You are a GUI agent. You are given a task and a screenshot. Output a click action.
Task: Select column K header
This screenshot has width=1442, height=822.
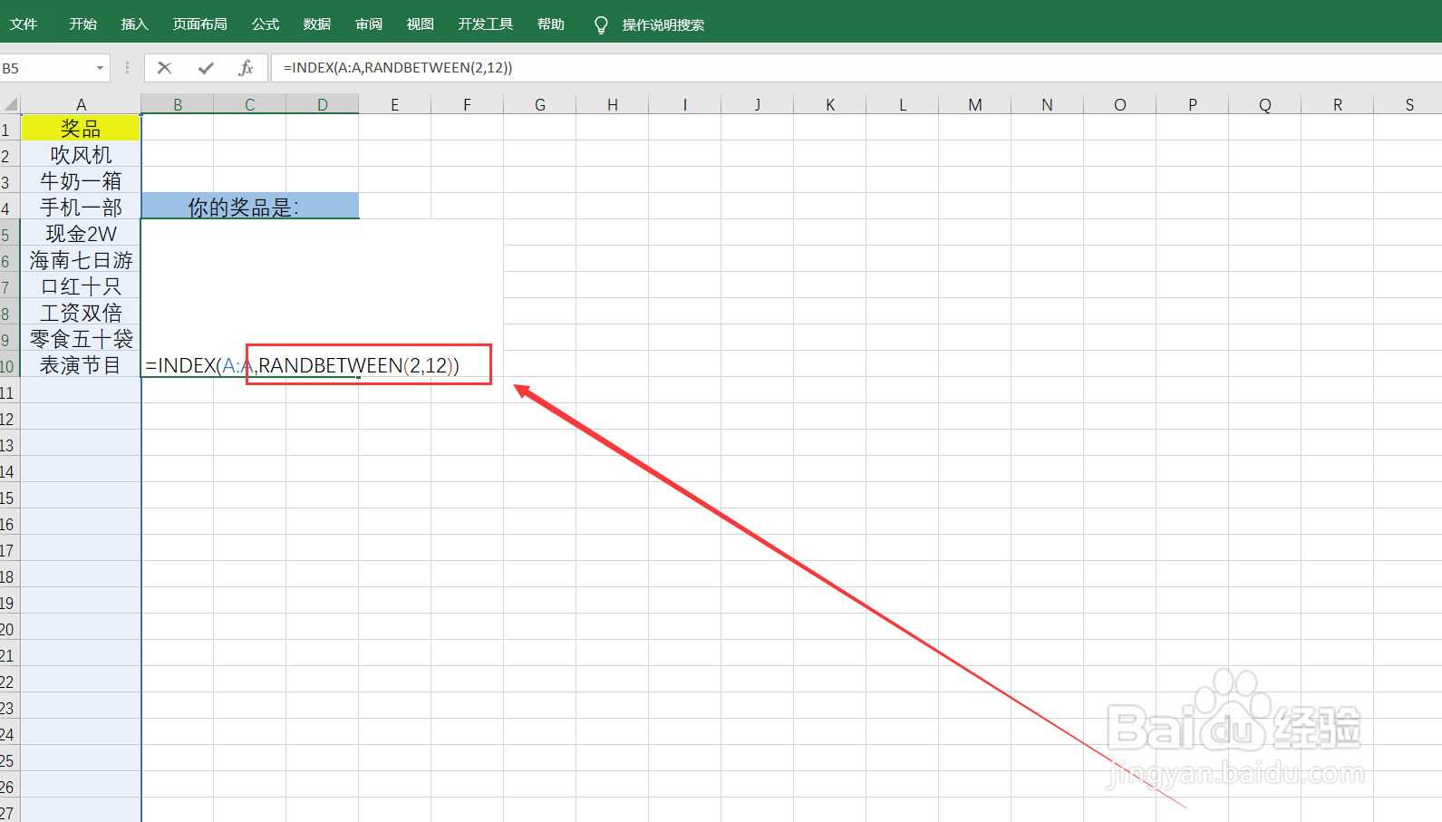(x=830, y=104)
